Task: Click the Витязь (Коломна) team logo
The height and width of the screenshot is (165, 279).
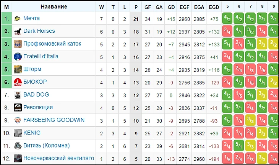Action: click(18, 146)
